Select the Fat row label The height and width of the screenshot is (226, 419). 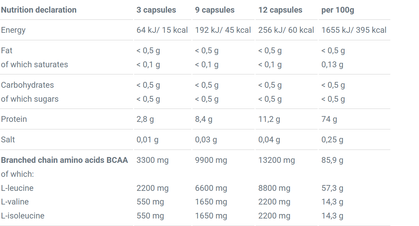click(x=7, y=51)
